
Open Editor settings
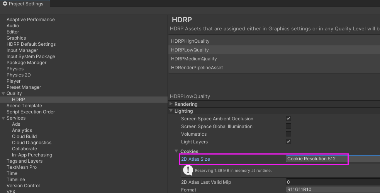(13, 32)
